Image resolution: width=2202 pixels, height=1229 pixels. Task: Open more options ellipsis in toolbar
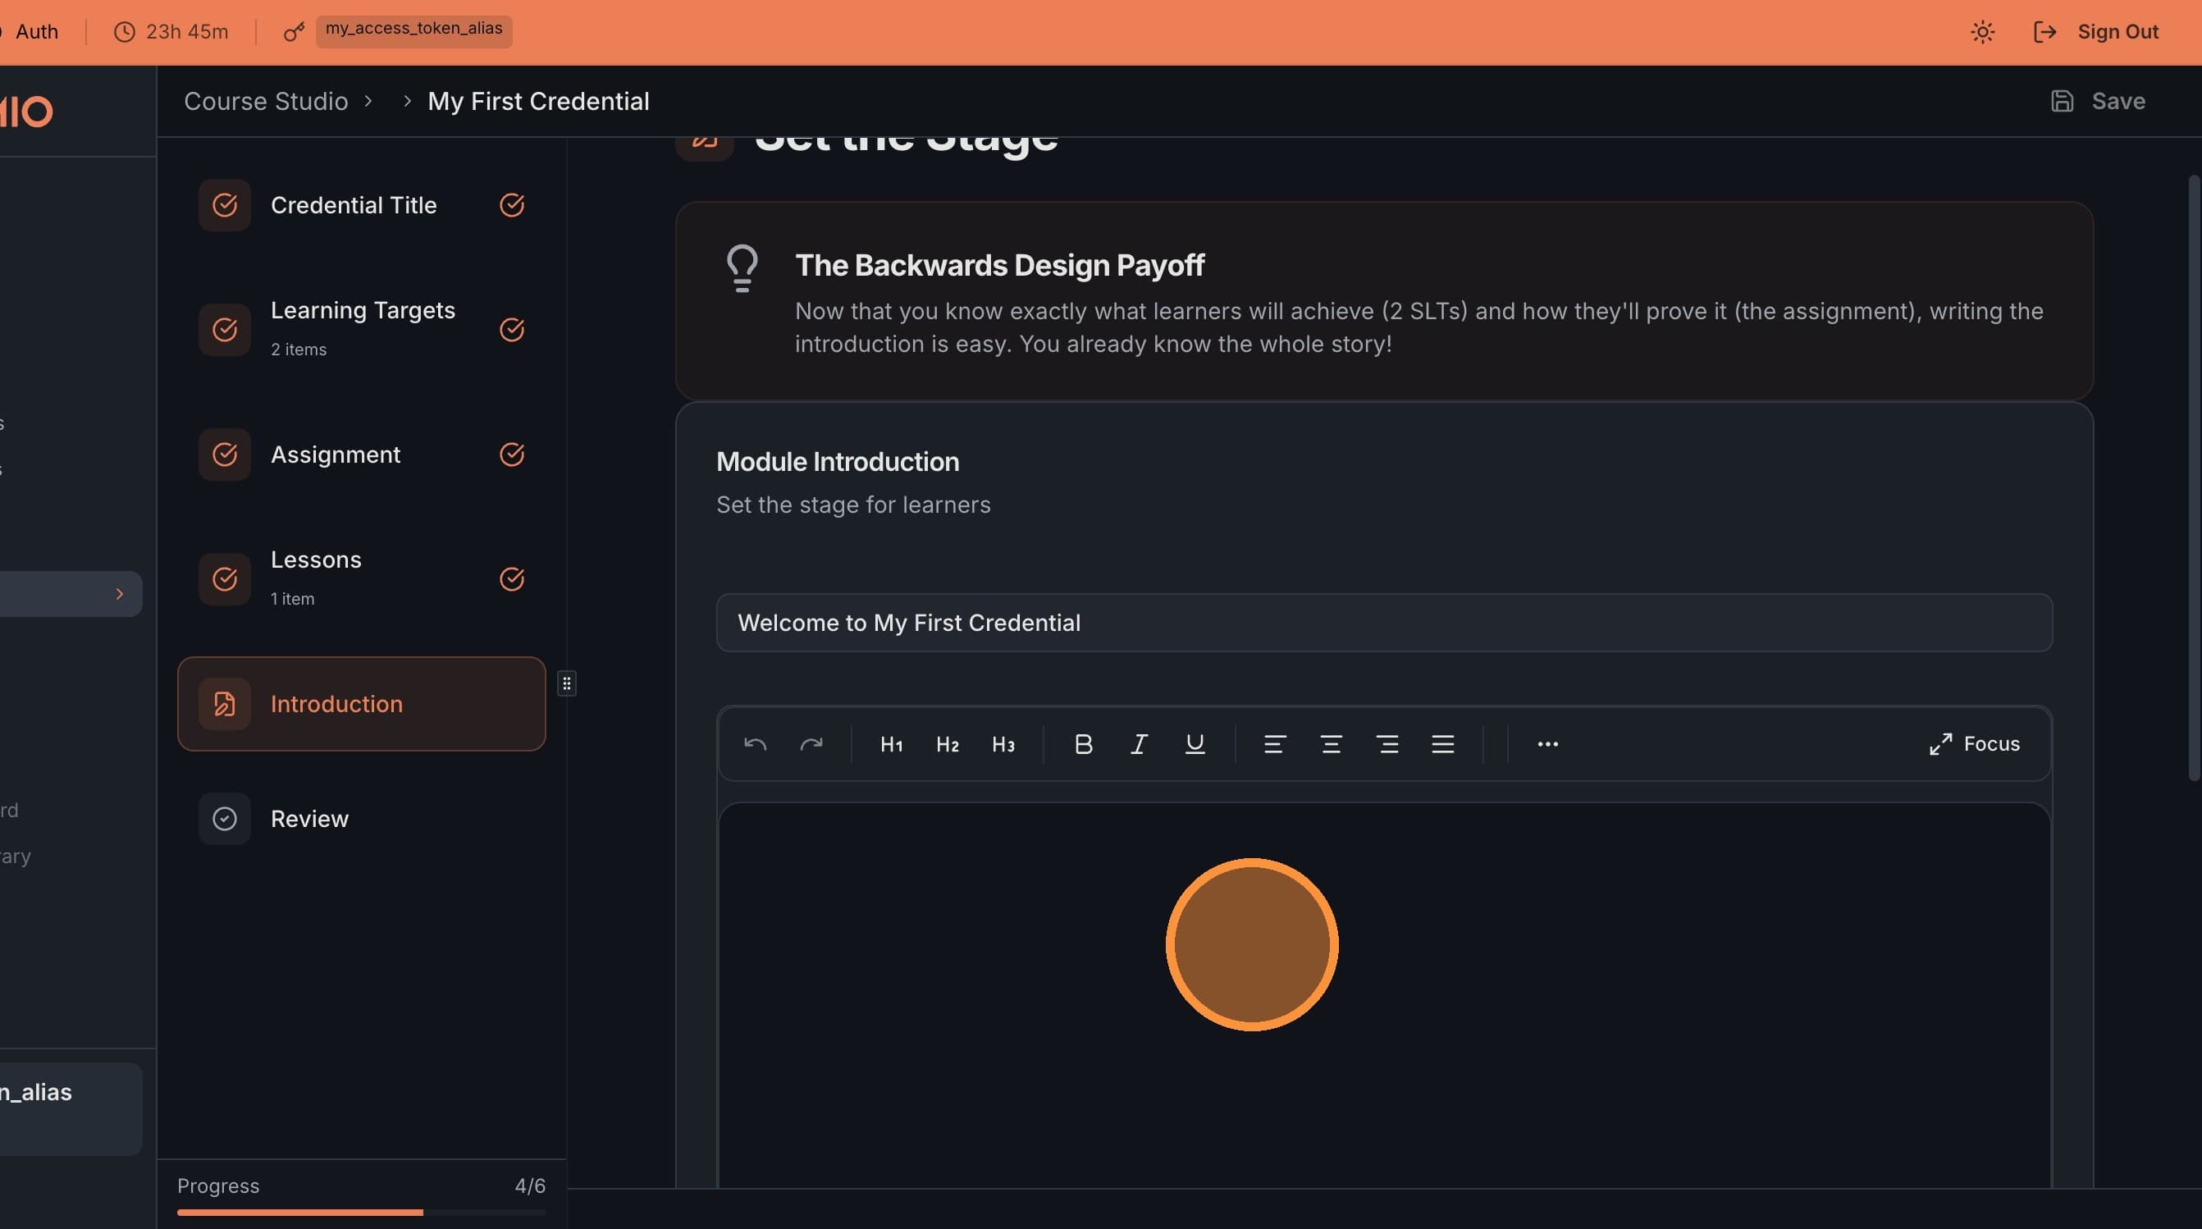pos(1547,744)
